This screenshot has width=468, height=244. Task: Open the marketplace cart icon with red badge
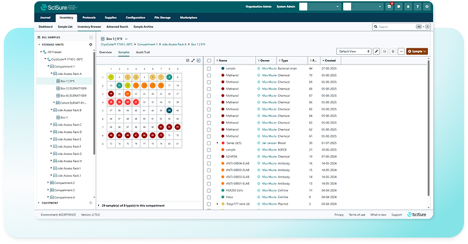389,6
